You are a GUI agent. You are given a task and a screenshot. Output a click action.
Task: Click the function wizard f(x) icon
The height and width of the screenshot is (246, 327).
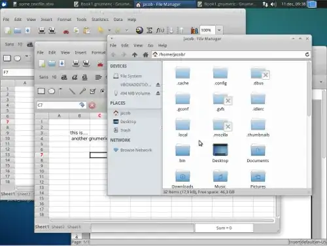160,30
